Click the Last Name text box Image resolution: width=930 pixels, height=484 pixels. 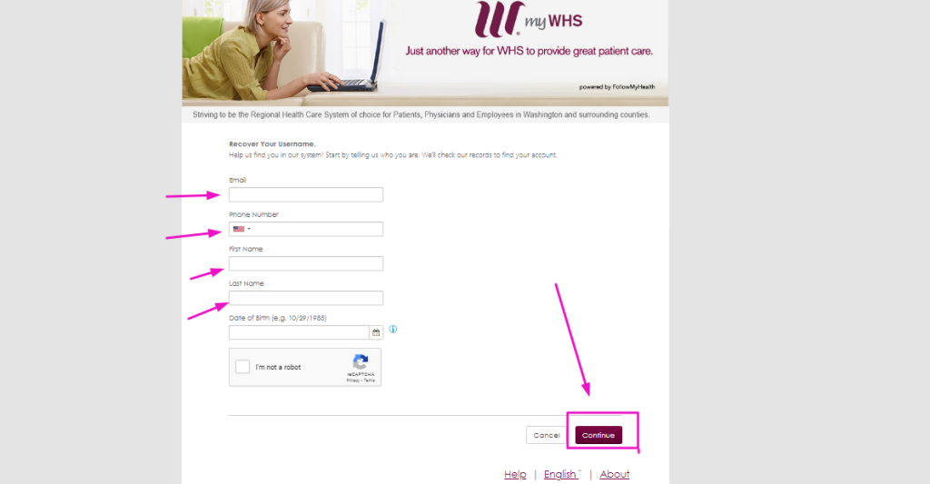(306, 298)
